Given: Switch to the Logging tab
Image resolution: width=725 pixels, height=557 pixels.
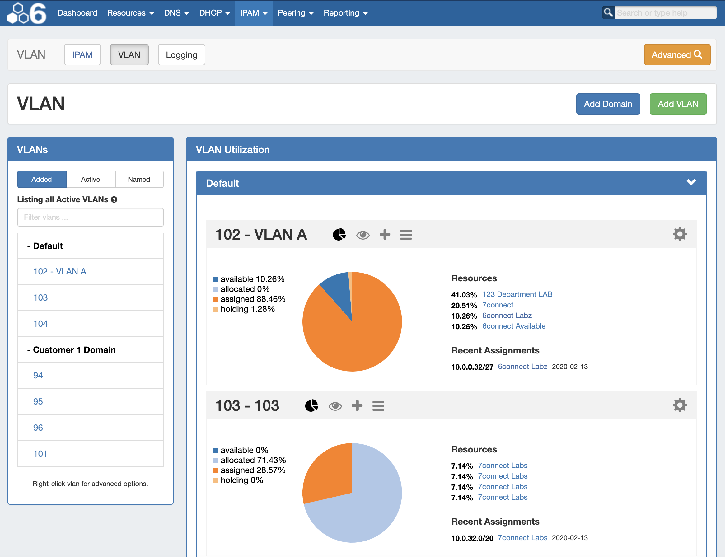Looking at the screenshot, I should click(x=181, y=55).
